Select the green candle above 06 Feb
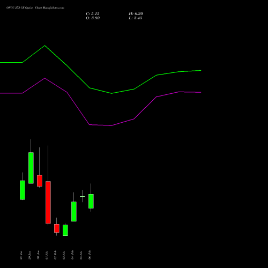This screenshot has width=268, height=268. tap(91, 201)
